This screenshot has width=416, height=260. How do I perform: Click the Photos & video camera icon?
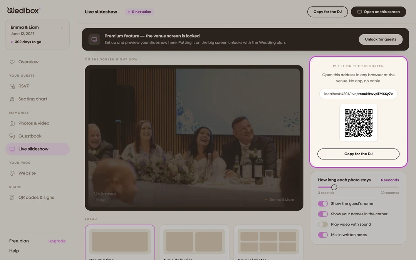[12, 123]
